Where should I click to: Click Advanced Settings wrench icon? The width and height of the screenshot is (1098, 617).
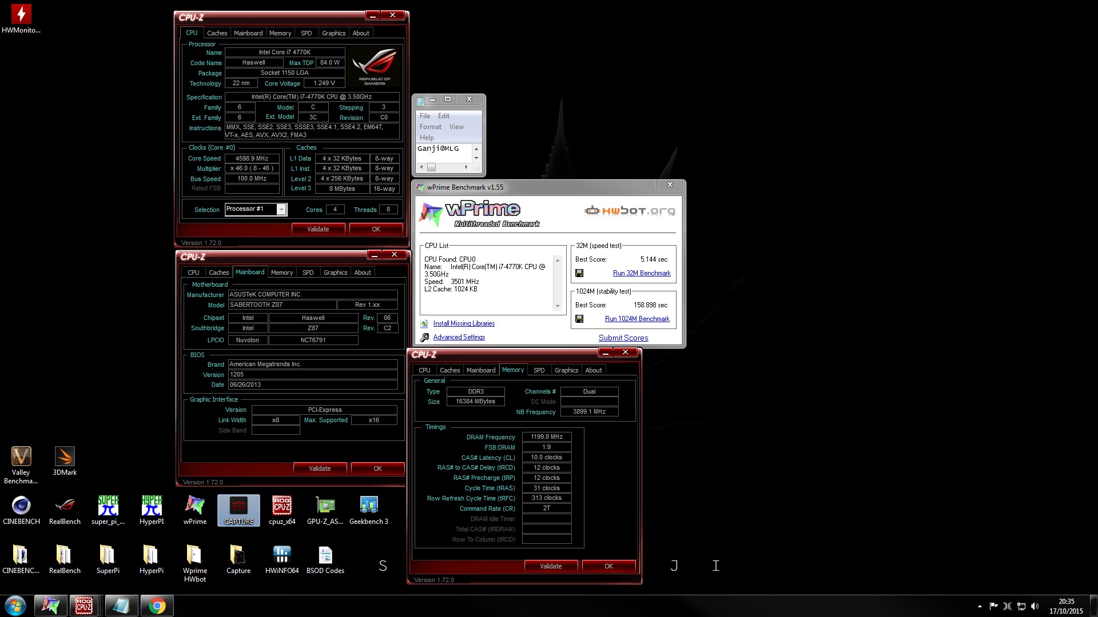424,337
